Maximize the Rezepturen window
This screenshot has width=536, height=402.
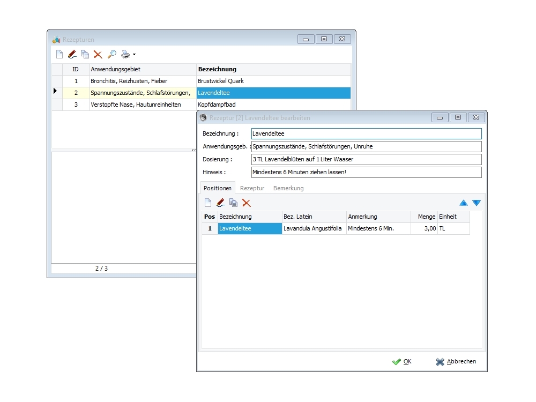[x=324, y=39]
